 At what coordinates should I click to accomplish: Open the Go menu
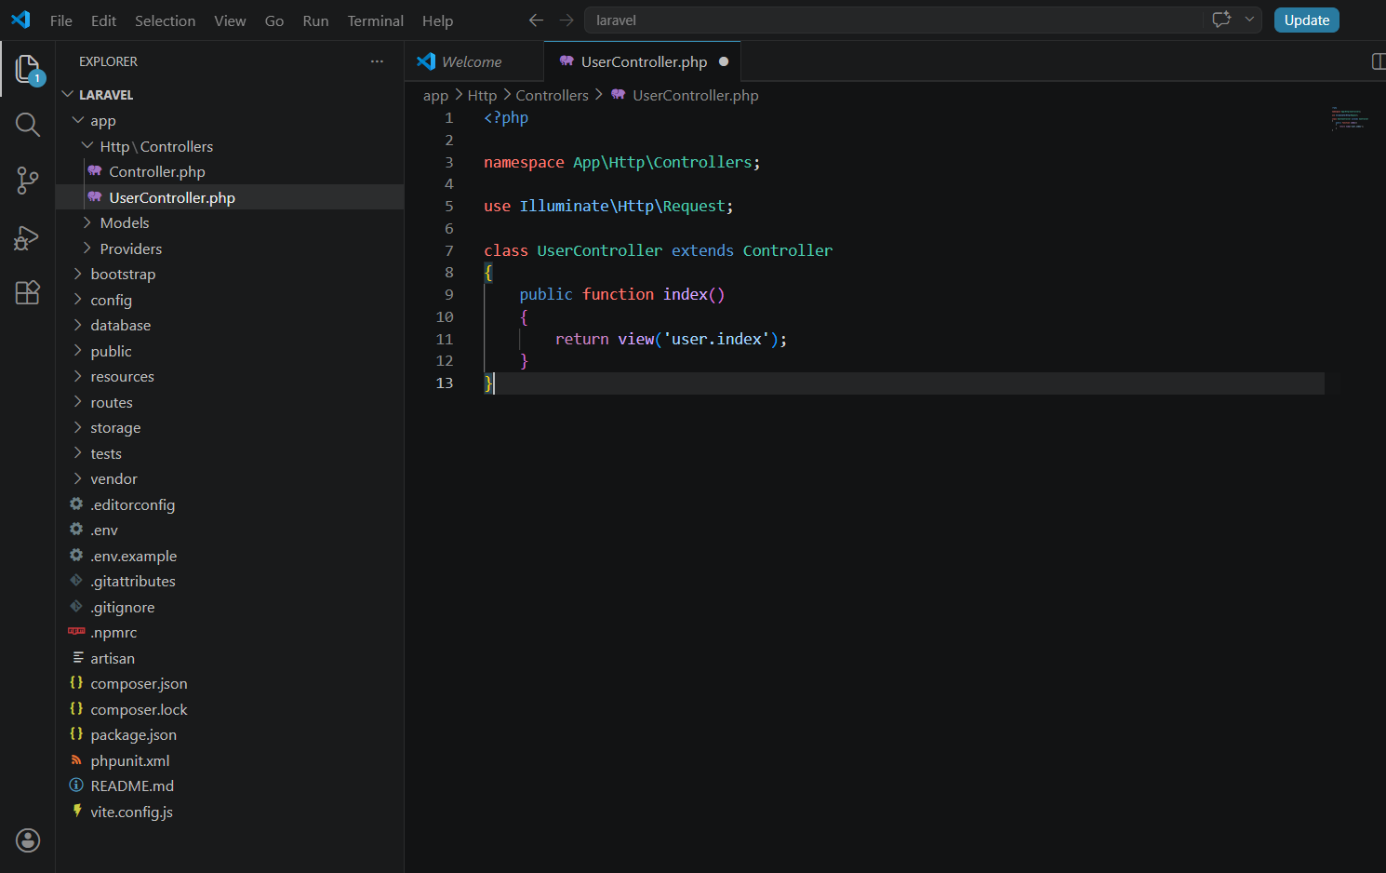(x=274, y=20)
